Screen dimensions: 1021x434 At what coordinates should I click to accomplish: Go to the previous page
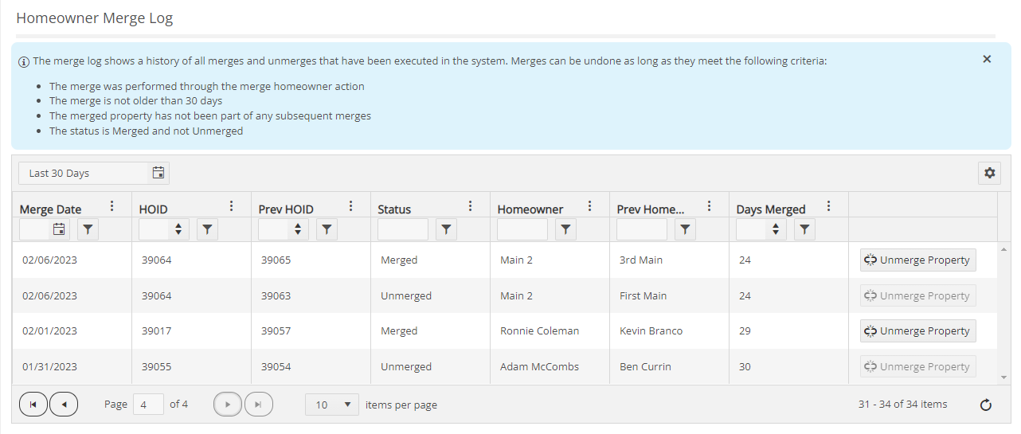[x=63, y=405]
